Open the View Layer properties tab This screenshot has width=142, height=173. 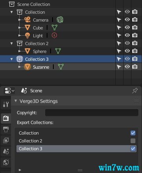(6, 140)
